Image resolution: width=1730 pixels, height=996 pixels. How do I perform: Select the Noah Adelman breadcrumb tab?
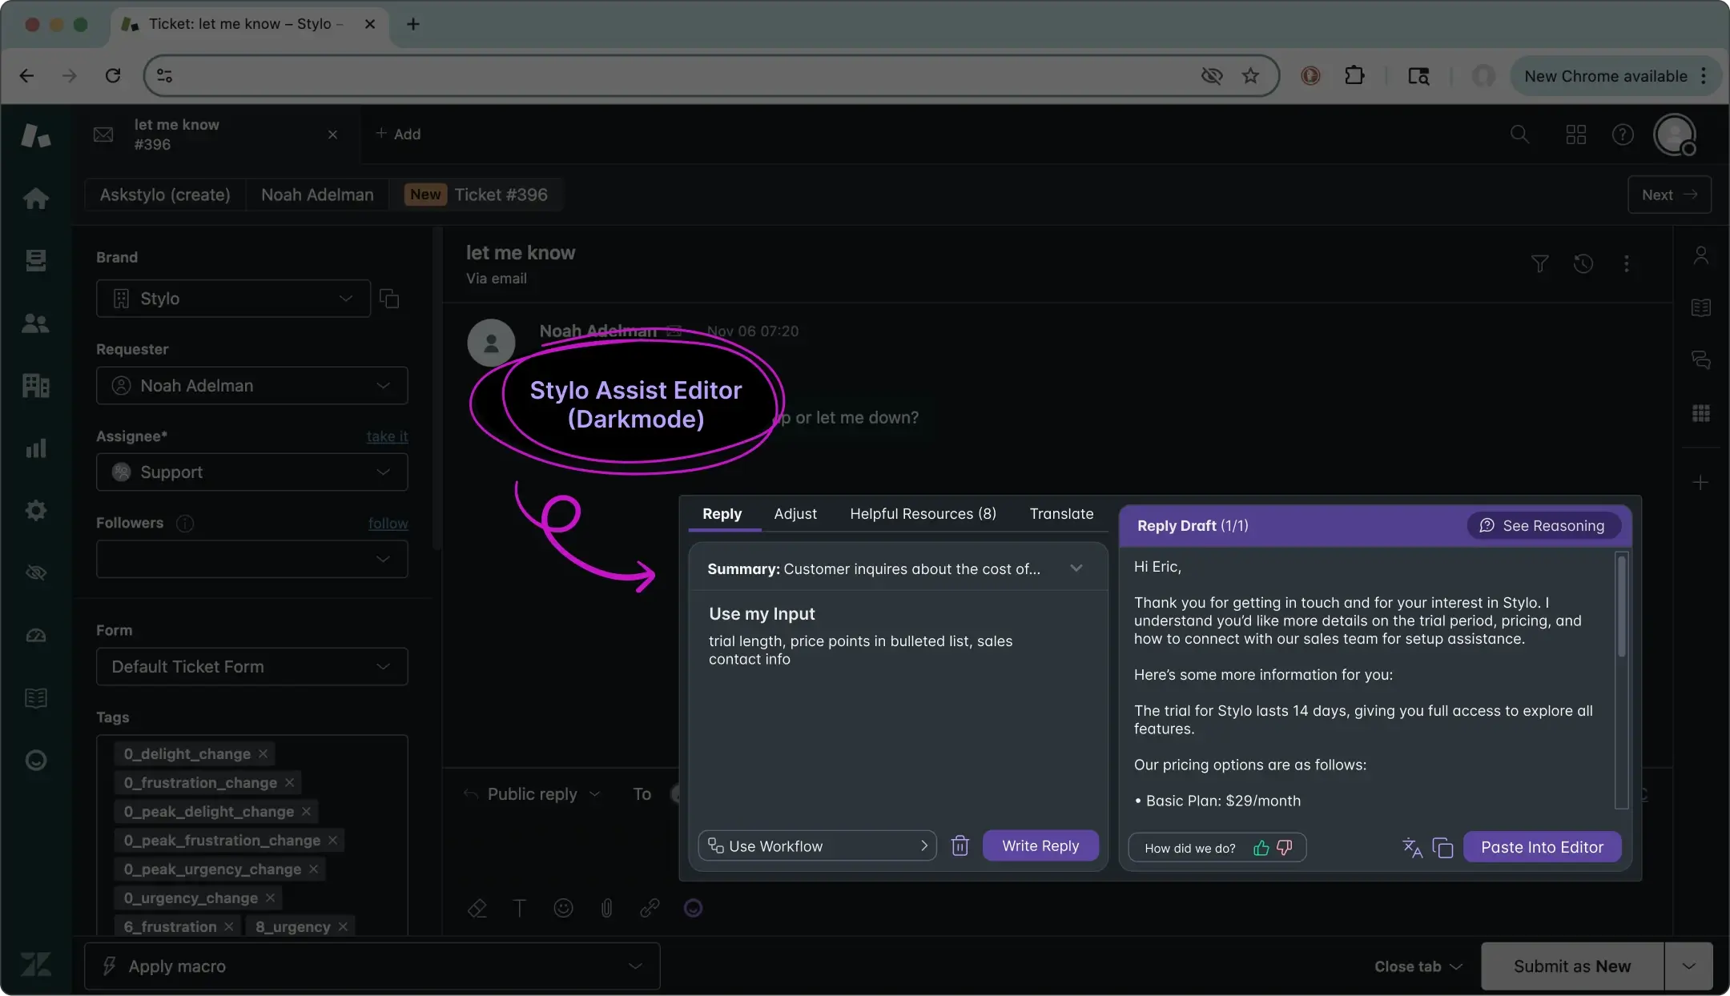317,195
